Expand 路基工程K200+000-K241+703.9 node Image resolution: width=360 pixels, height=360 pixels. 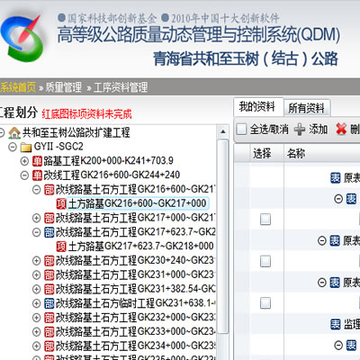point(24,161)
